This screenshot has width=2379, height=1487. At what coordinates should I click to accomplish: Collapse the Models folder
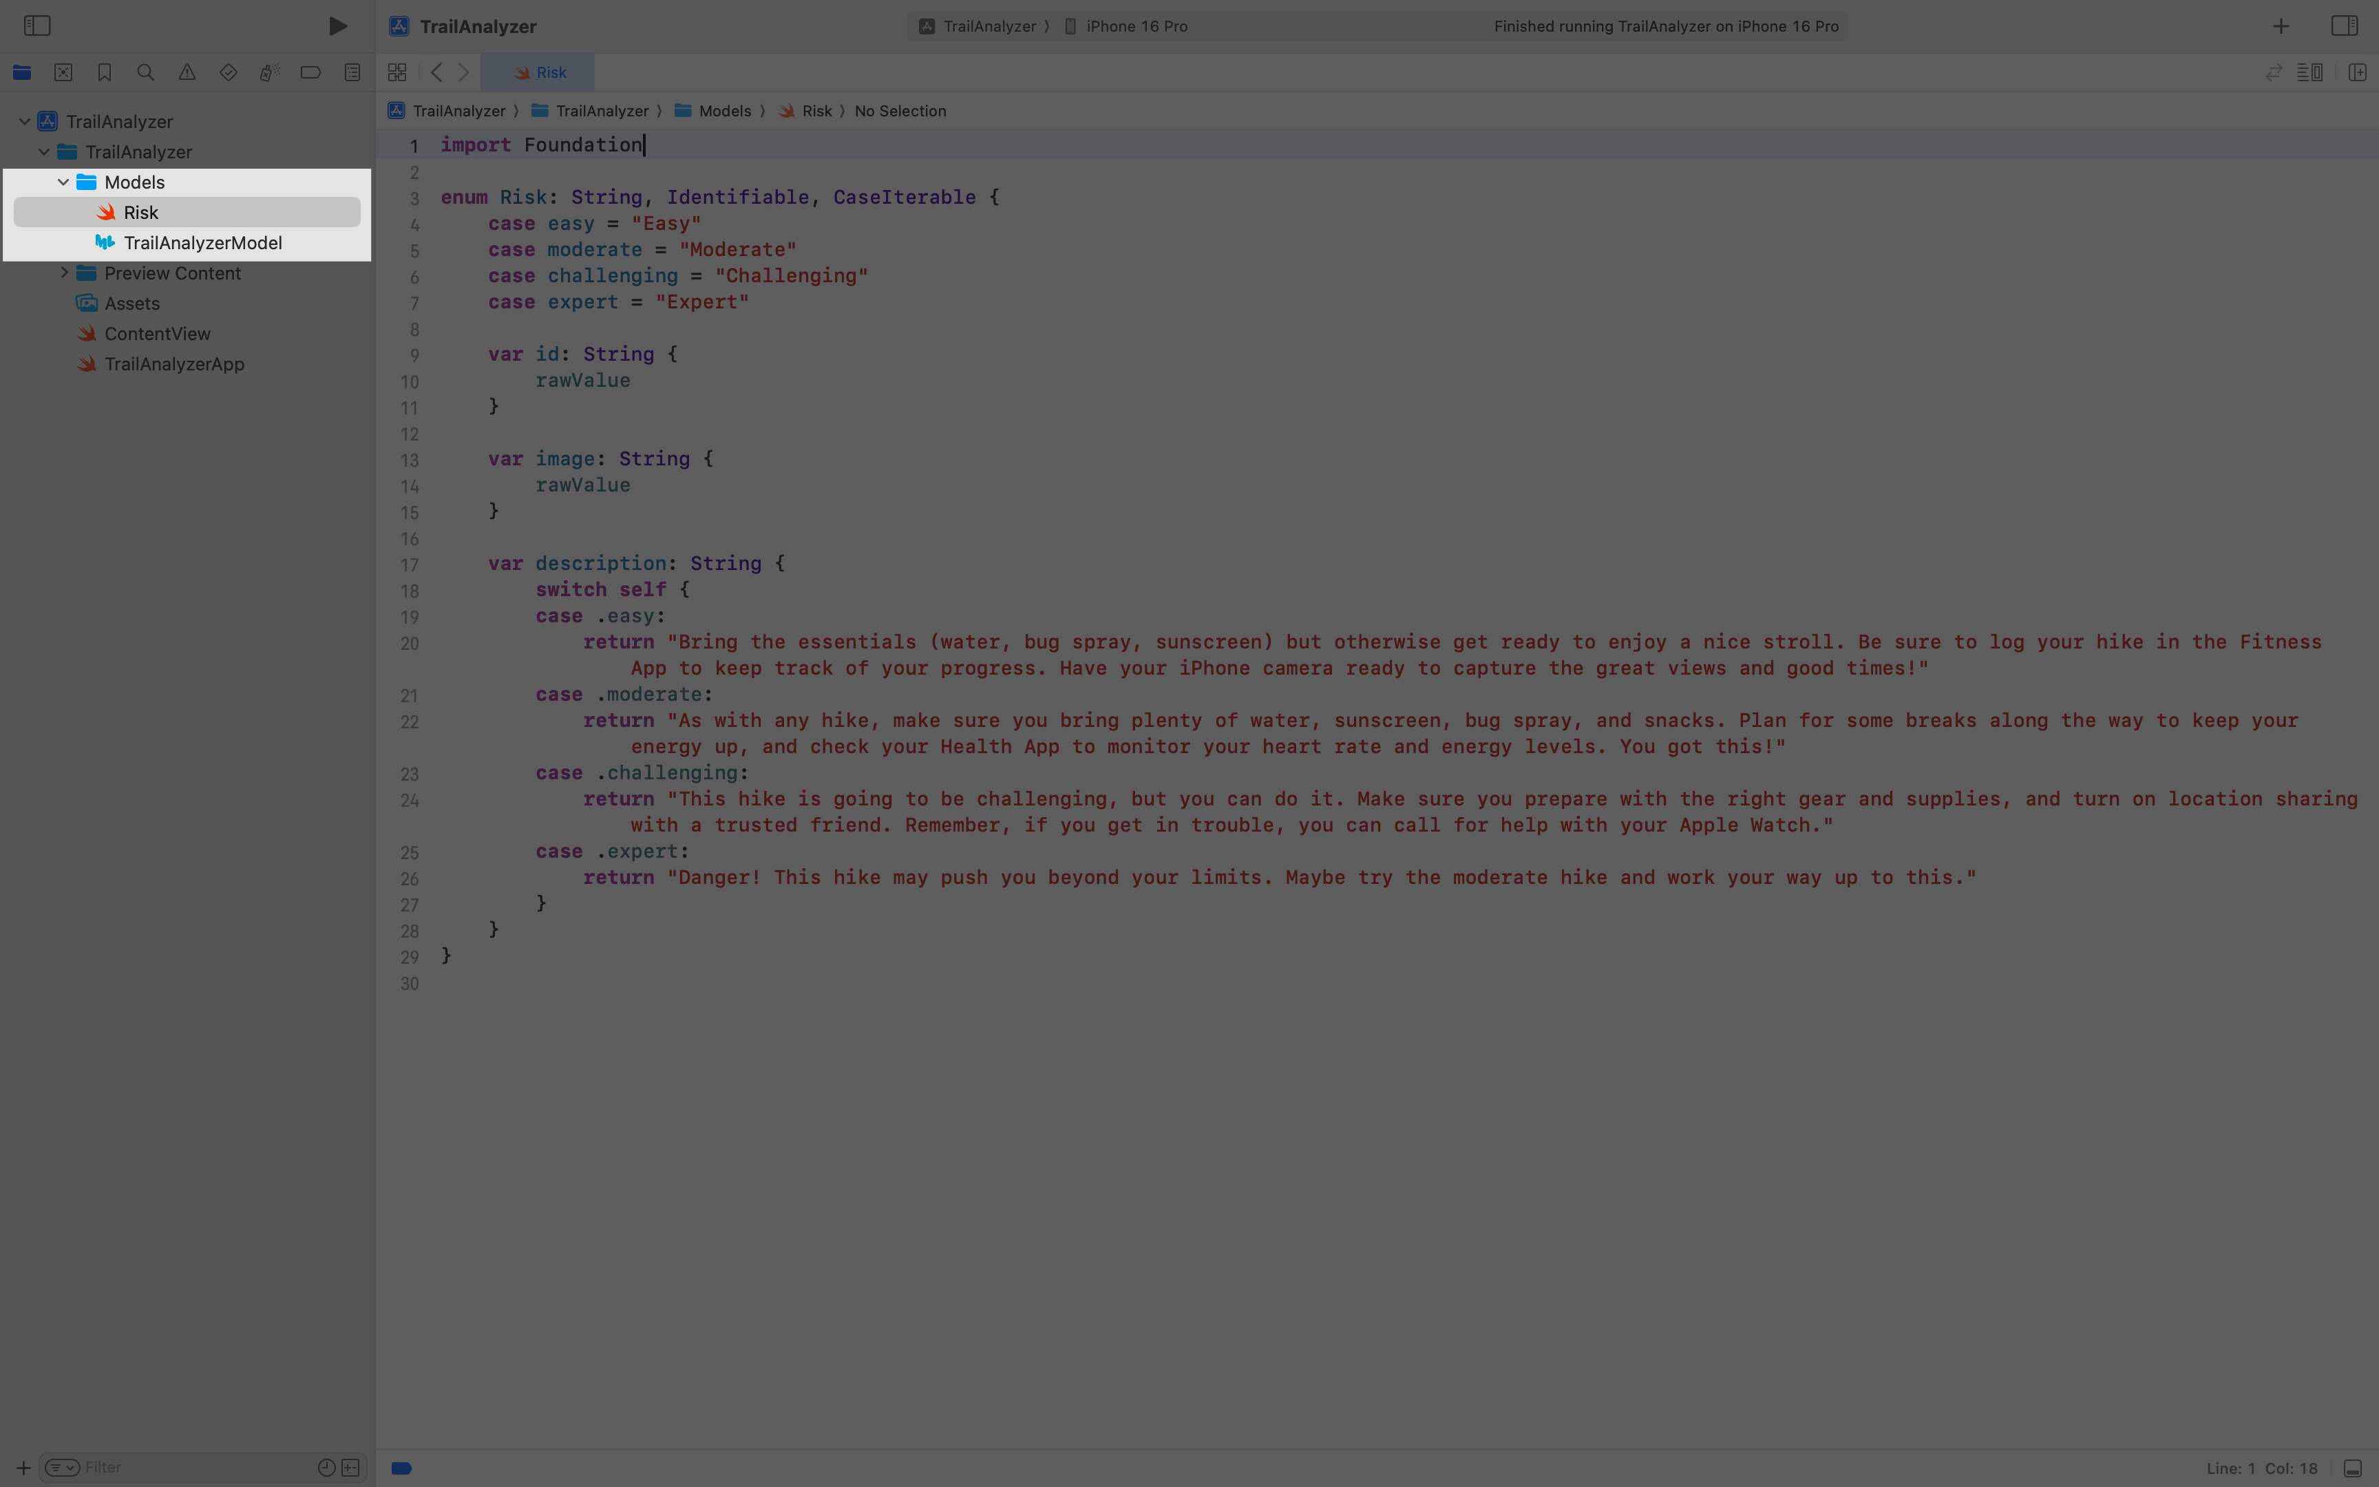click(64, 182)
